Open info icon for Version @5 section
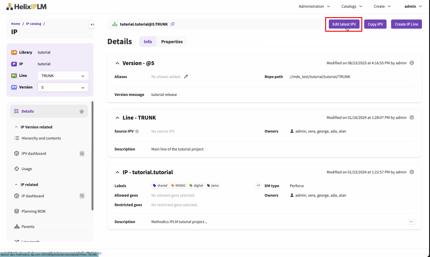The image size is (430, 257). (x=411, y=63)
